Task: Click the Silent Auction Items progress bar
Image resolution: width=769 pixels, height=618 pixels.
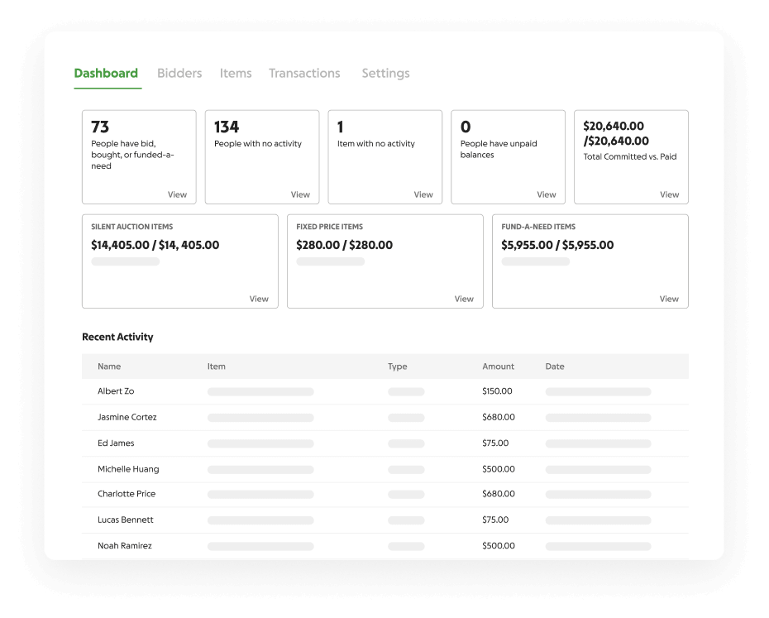Action: tap(126, 261)
